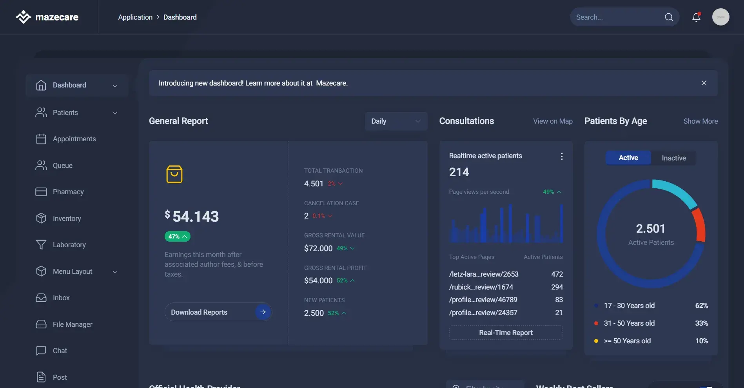Viewport: 744px width, 388px height.
Task: Switch to Active patients toggle
Action: click(x=628, y=158)
